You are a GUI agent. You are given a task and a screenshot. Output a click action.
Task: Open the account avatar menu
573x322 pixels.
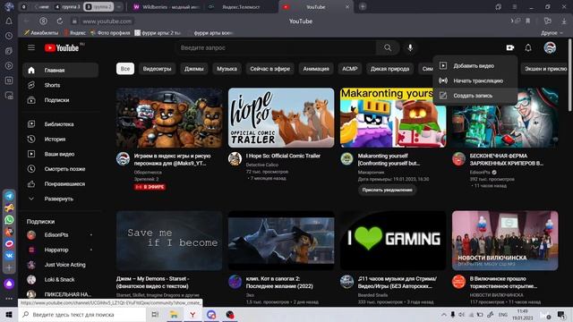click(550, 47)
